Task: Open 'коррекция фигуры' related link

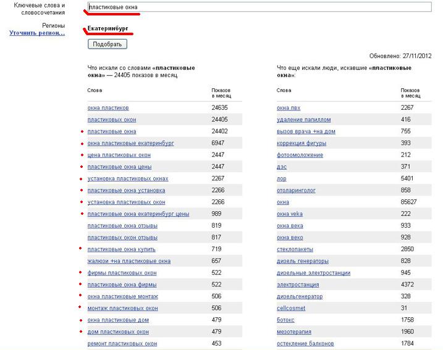Action: (302, 143)
